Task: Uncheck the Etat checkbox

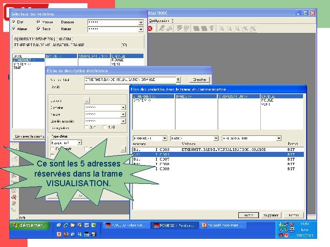Action: (14, 22)
